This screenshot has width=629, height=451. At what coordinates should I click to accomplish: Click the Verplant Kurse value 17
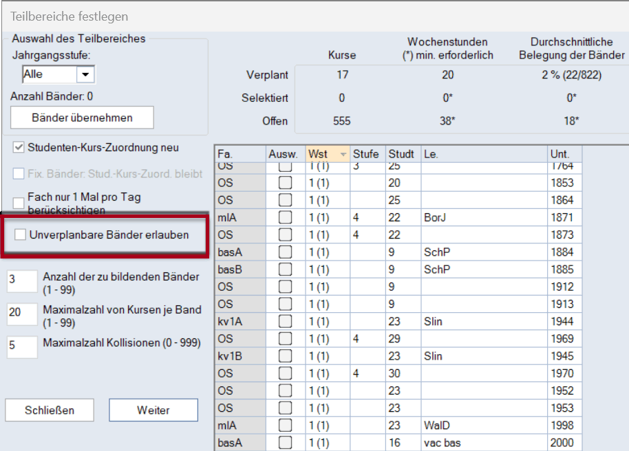tap(342, 75)
